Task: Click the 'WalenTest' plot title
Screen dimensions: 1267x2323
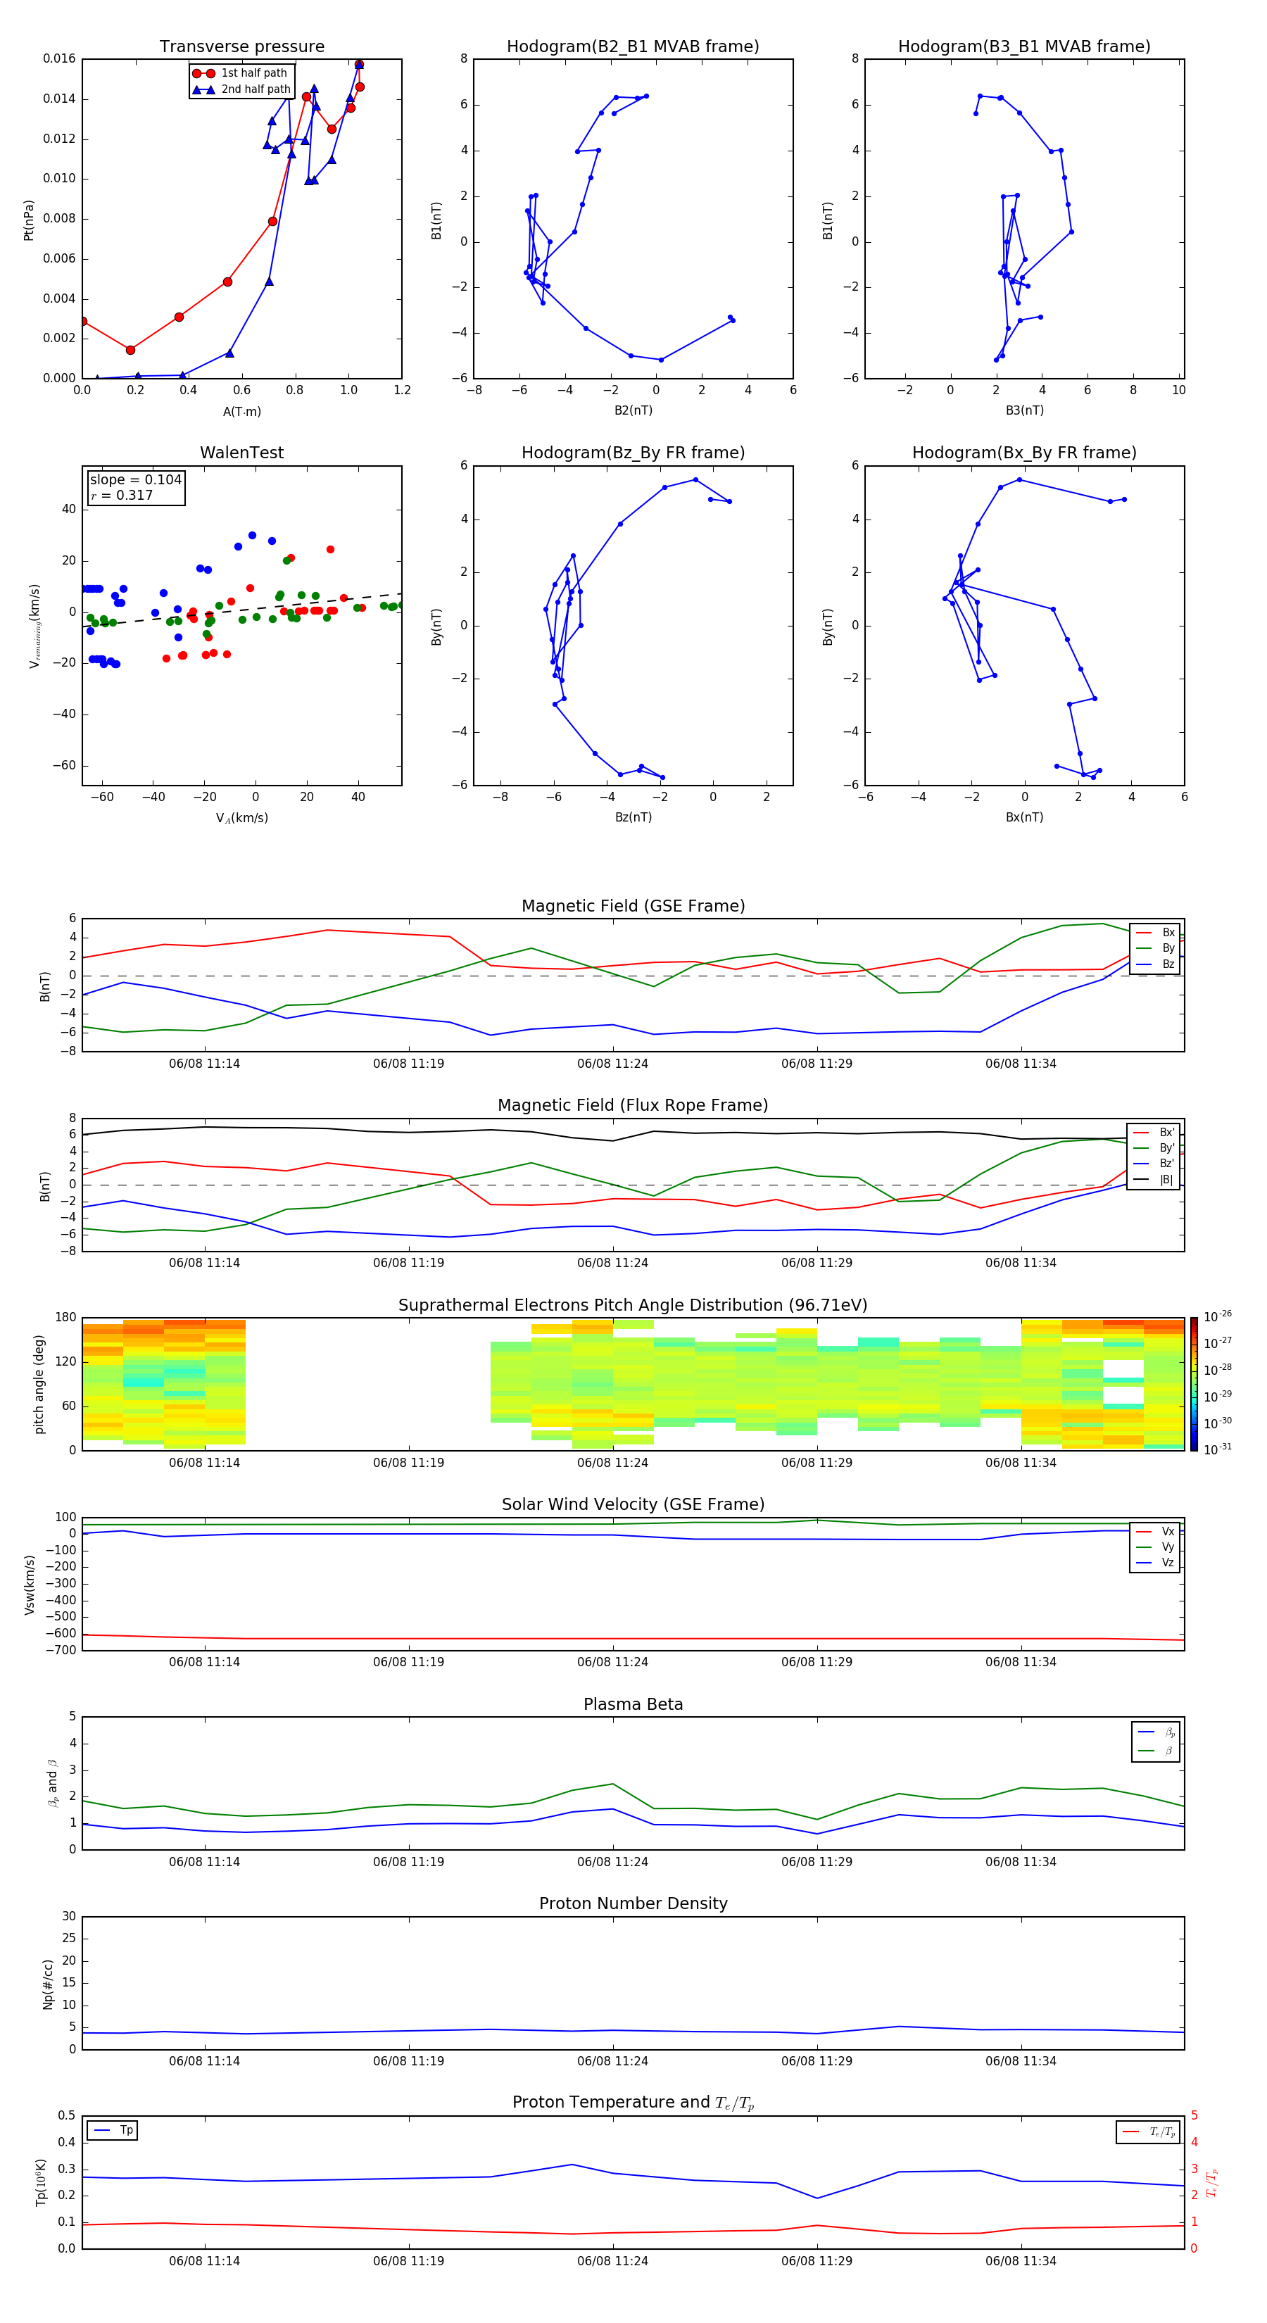Action: tap(241, 453)
